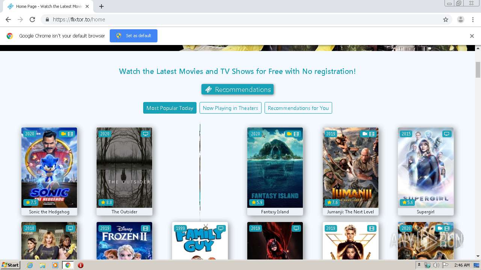Viewport: 481px width, 270px height.
Task: Bookmark this page with the star icon
Action: (x=446, y=19)
